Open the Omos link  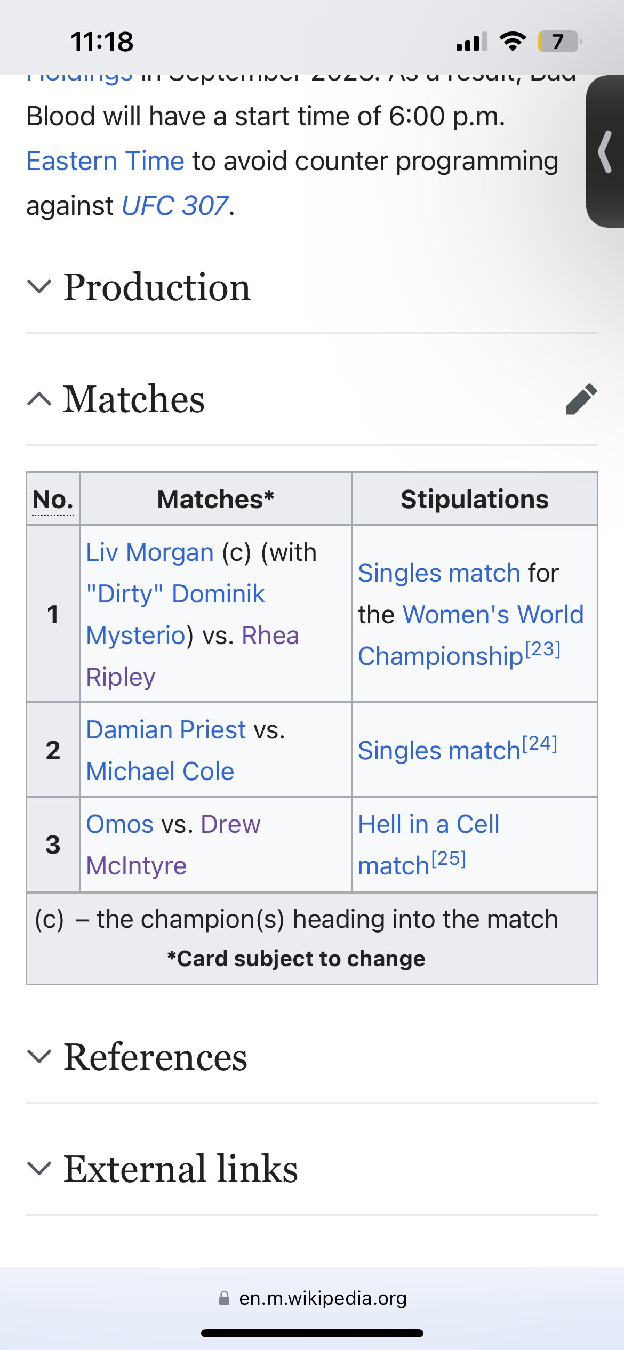[120, 824]
